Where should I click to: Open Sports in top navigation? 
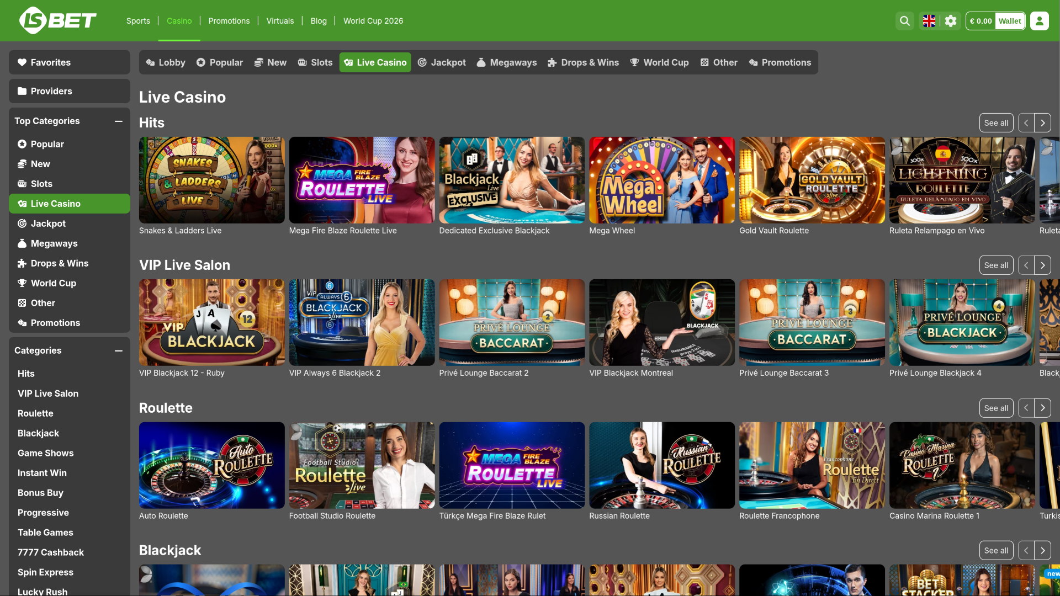[138, 21]
